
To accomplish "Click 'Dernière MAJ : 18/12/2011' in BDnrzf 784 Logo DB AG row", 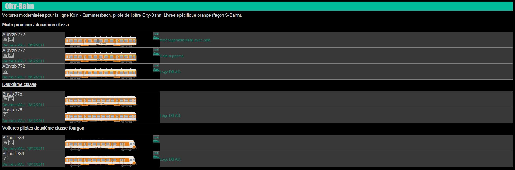I will tap(23, 164).
